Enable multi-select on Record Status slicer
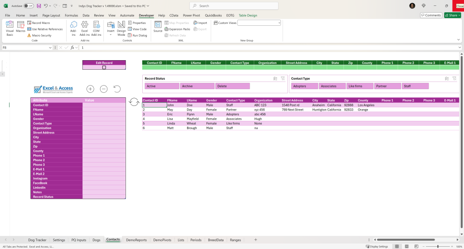Screen dimensions: 464x249 point(275,78)
